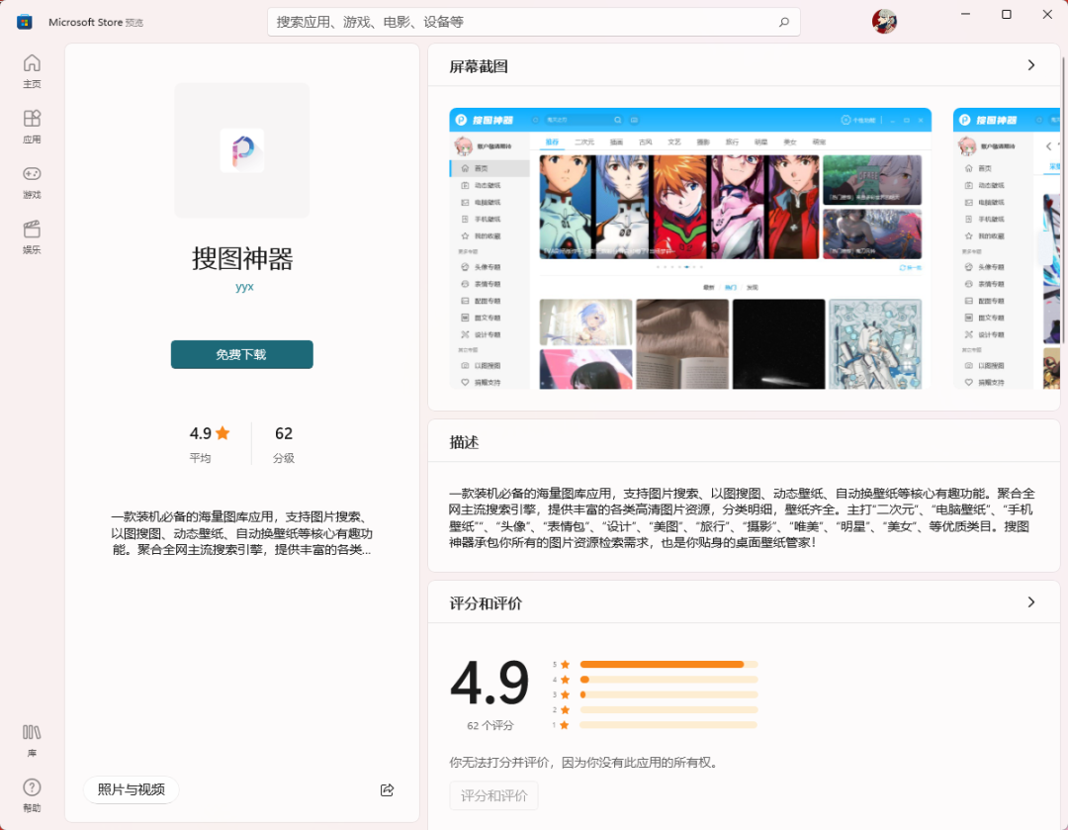
Task: Click the disabled 评分和评价 button
Action: click(493, 795)
